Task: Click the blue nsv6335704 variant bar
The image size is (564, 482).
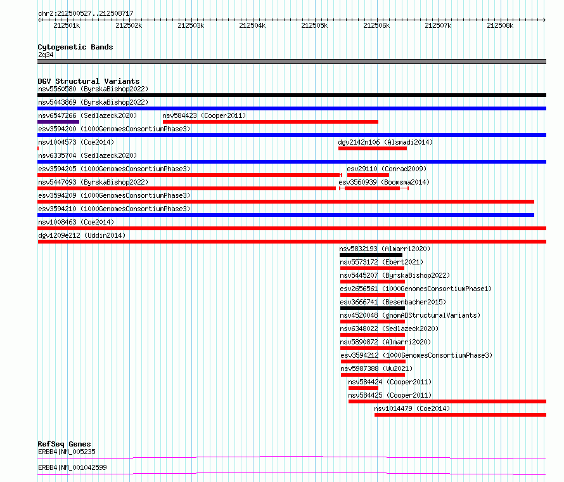Action: pos(292,162)
